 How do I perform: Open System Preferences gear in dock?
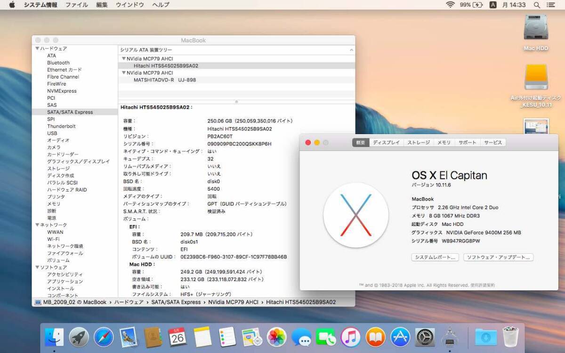pos(425,337)
